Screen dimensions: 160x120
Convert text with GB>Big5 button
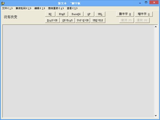coord(68,20)
